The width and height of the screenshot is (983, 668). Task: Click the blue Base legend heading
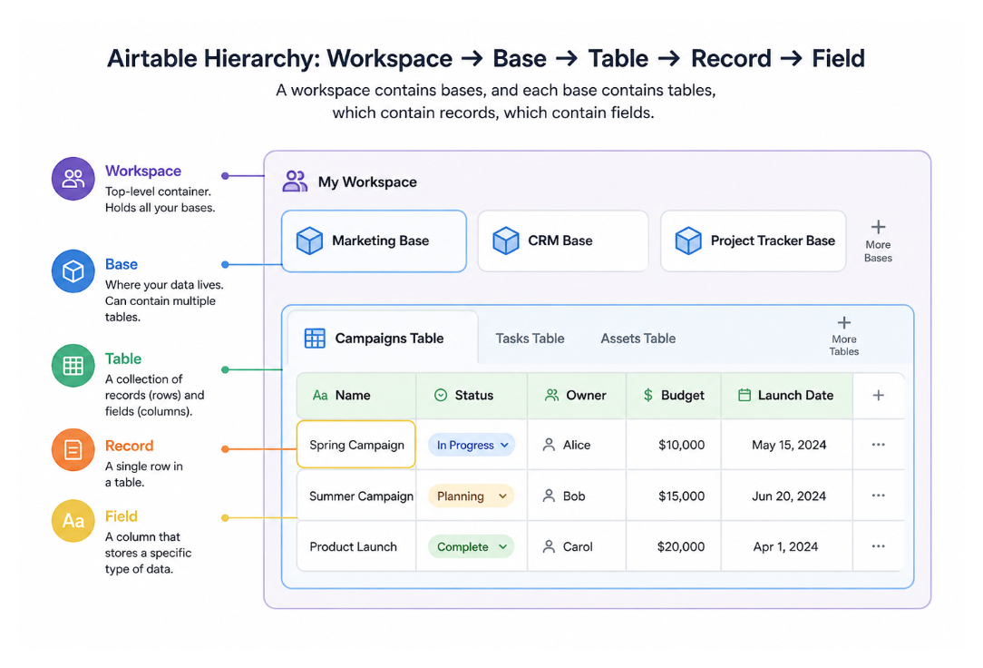121,264
